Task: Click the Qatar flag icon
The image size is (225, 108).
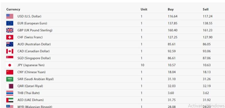Action: click(x=10, y=86)
